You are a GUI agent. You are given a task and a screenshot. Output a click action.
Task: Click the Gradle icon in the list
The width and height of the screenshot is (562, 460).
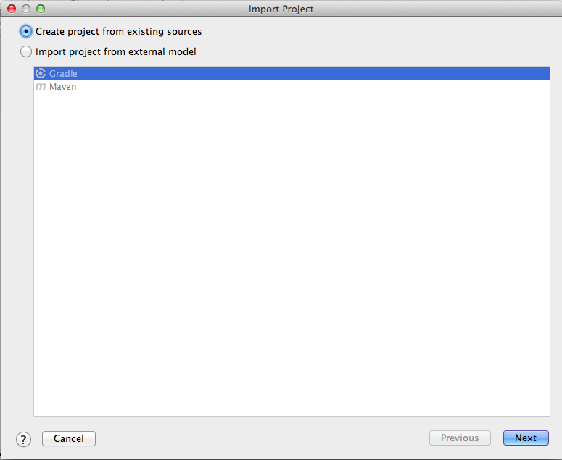pyautogui.click(x=41, y=73)
